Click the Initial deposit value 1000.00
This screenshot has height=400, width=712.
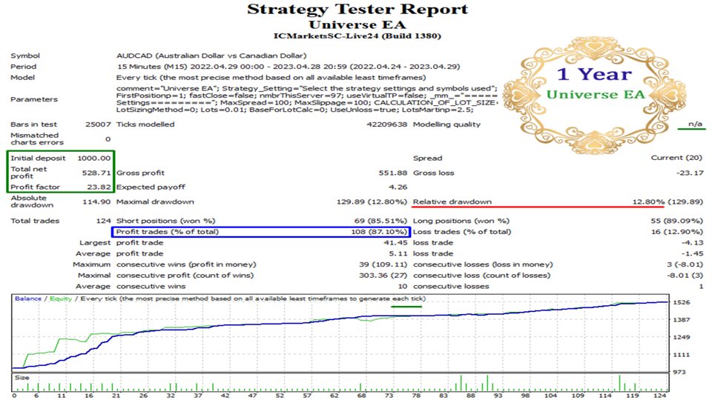[x=94, y=159]
